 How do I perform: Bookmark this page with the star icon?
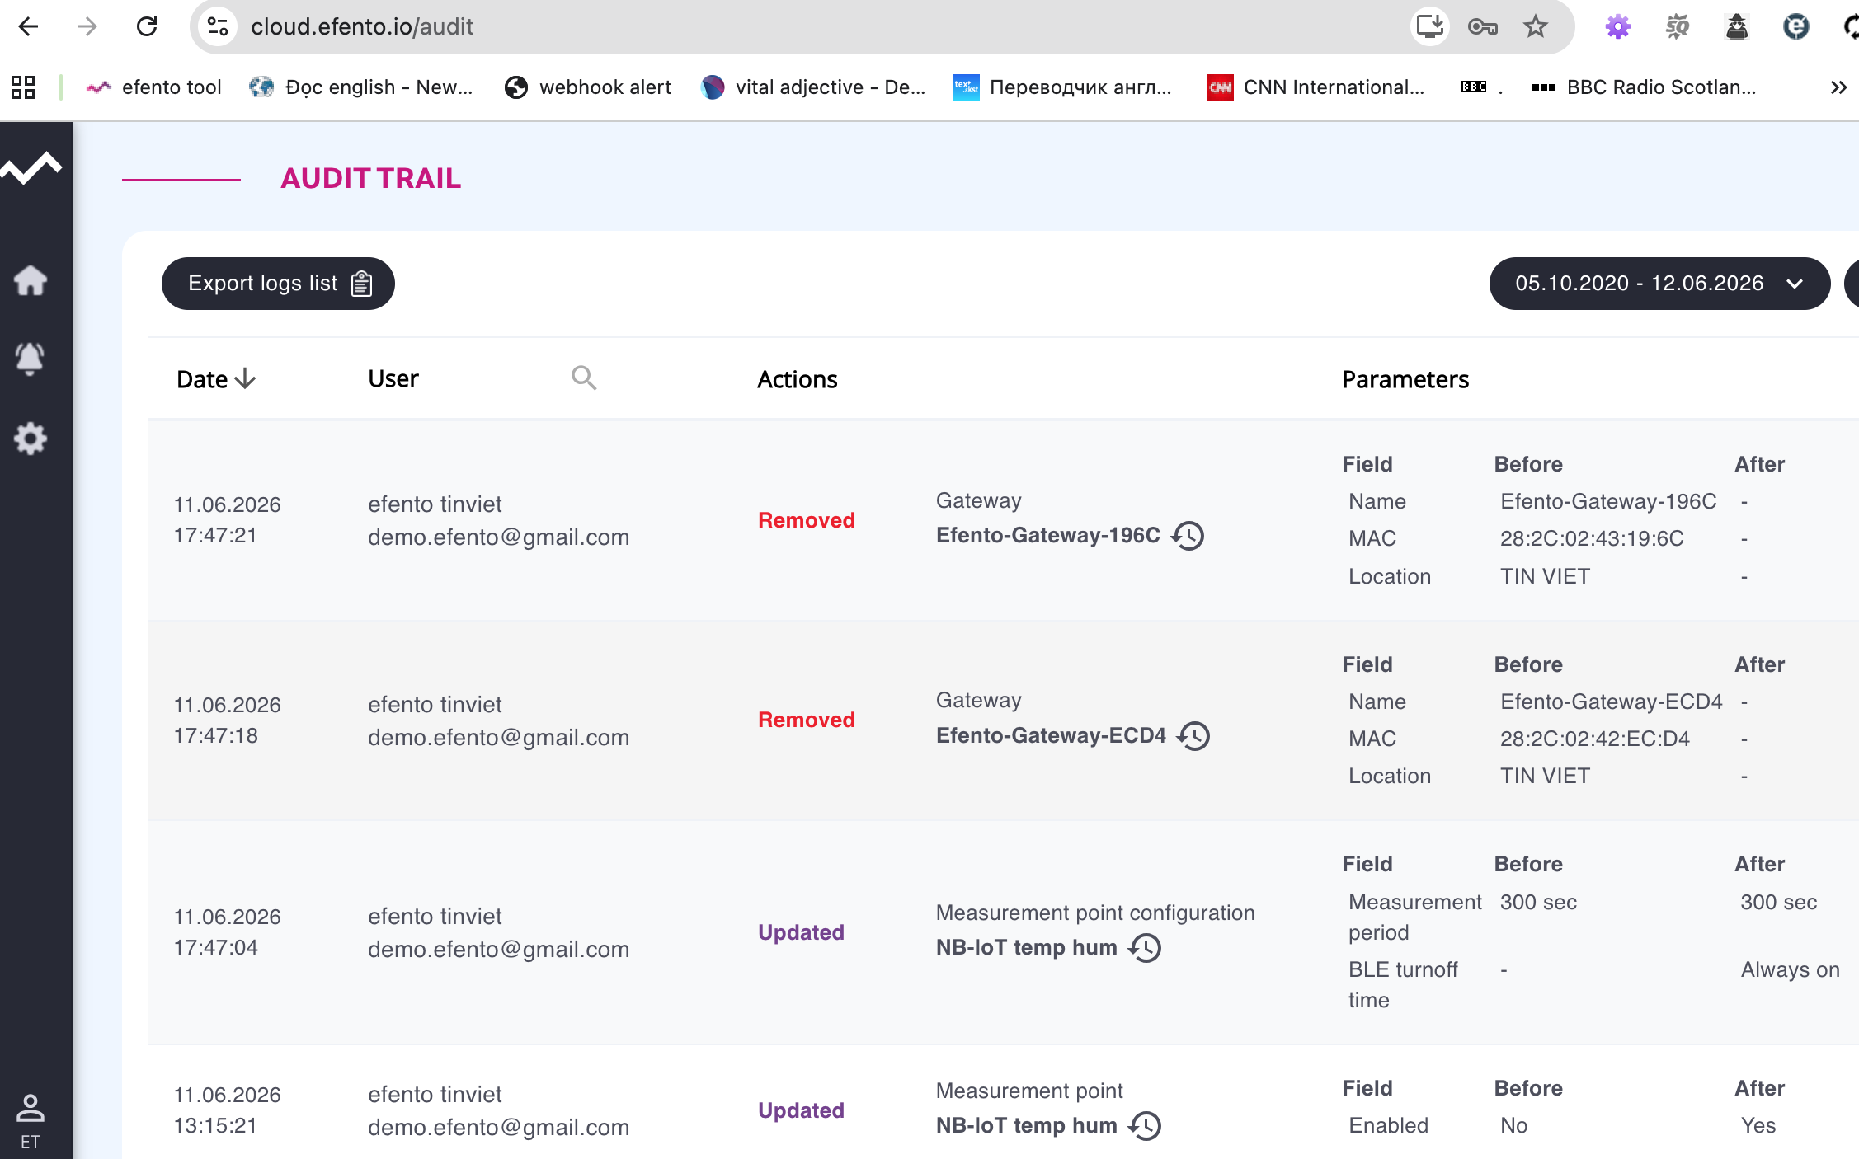pos(1536,26)
